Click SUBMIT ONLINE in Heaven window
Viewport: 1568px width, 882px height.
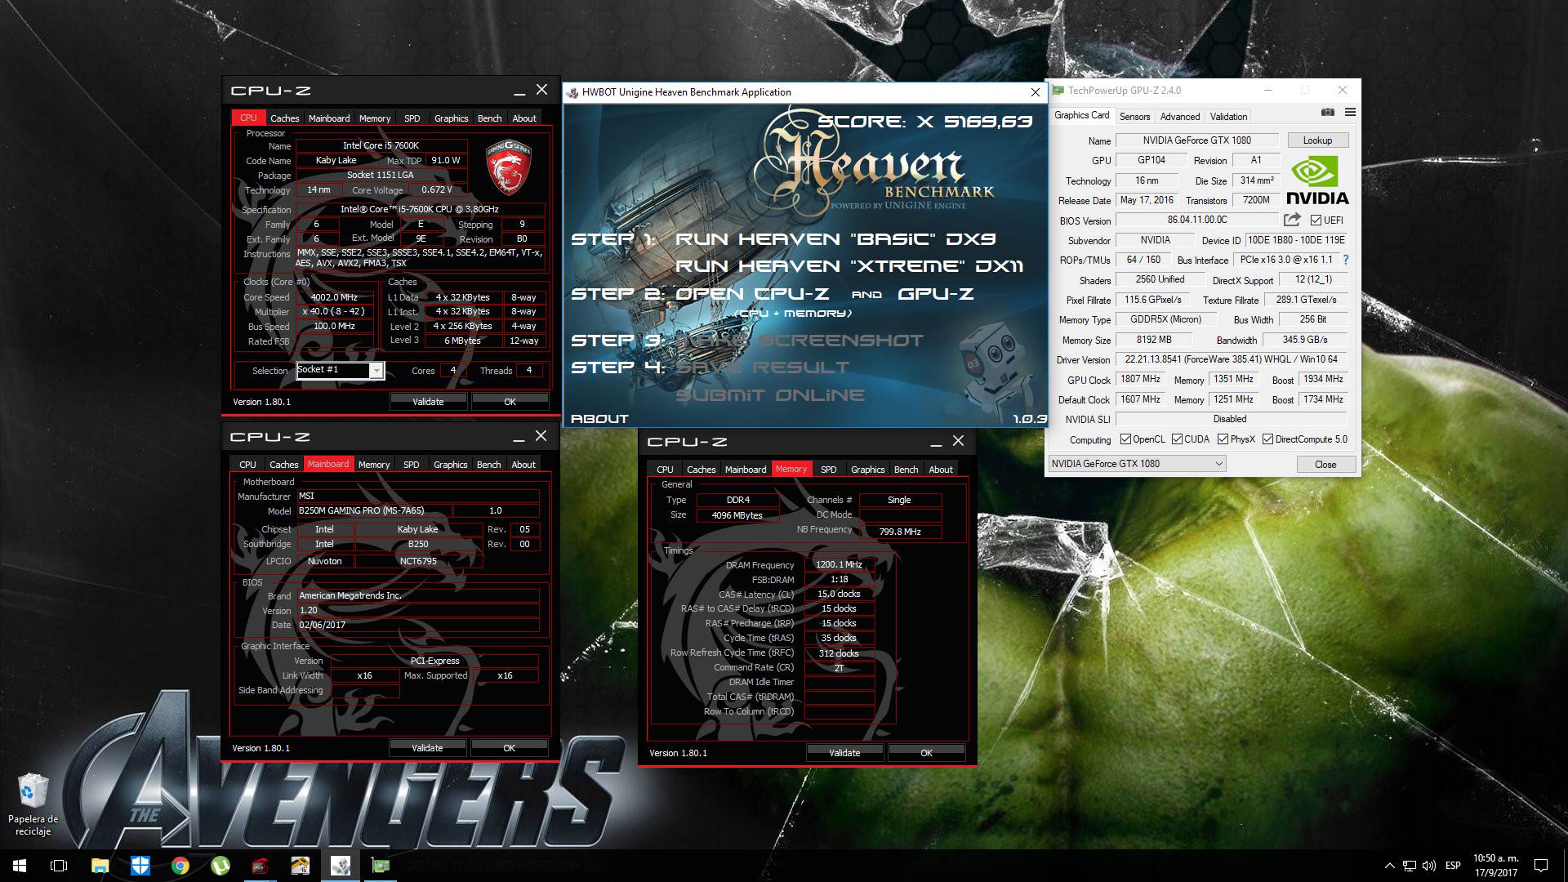[770, 395]
